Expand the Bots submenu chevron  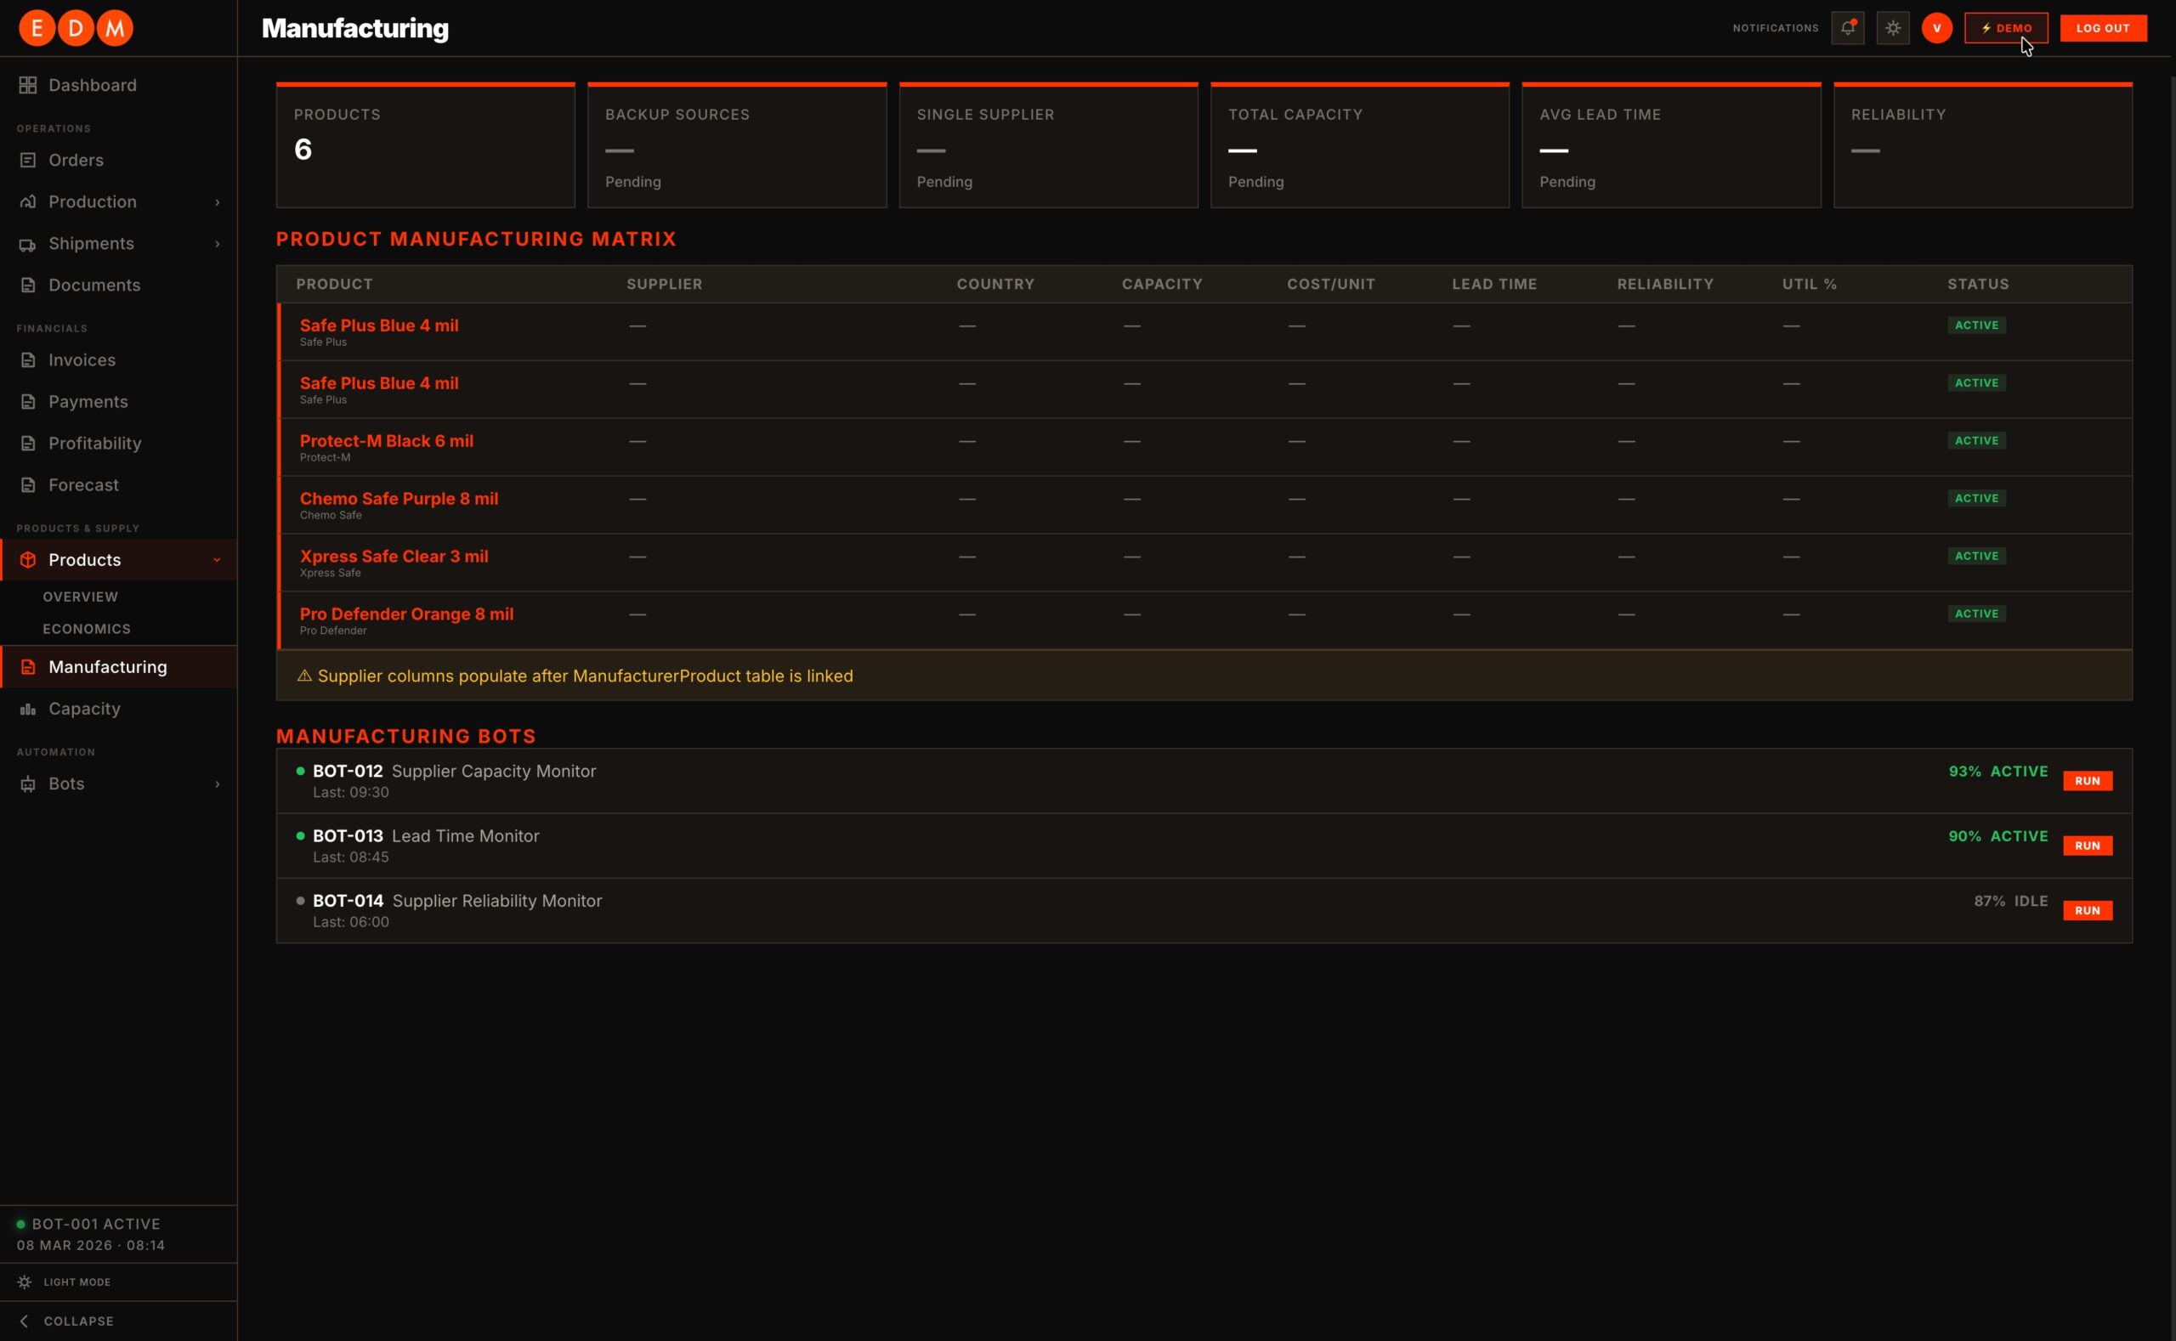[218, 784]
